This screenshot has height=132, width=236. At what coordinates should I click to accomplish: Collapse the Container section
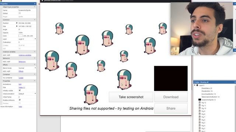tap(35, 74)
